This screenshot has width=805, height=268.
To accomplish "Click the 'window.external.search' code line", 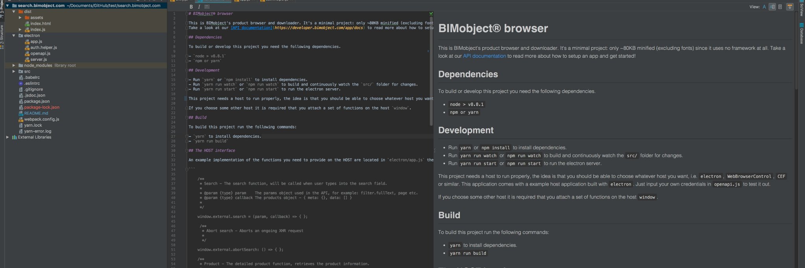I will tap(252, 217).
